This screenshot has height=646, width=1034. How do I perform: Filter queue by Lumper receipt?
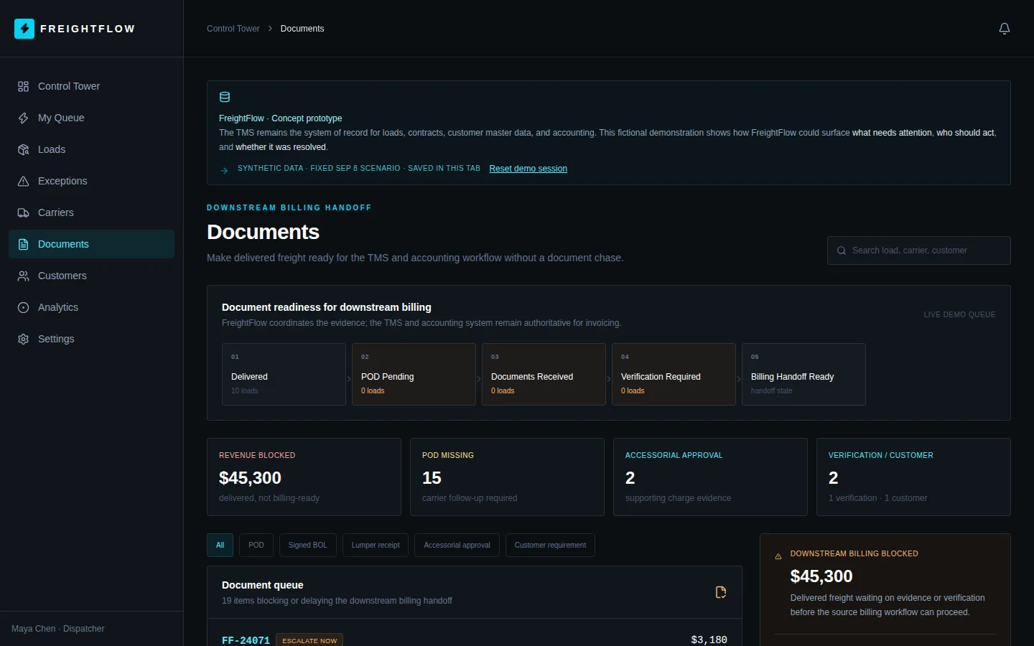[376, 546]
